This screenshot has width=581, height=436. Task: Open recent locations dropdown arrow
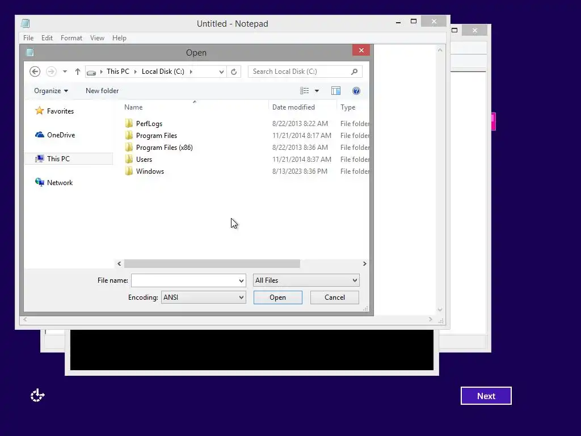[x=65, y=72]
